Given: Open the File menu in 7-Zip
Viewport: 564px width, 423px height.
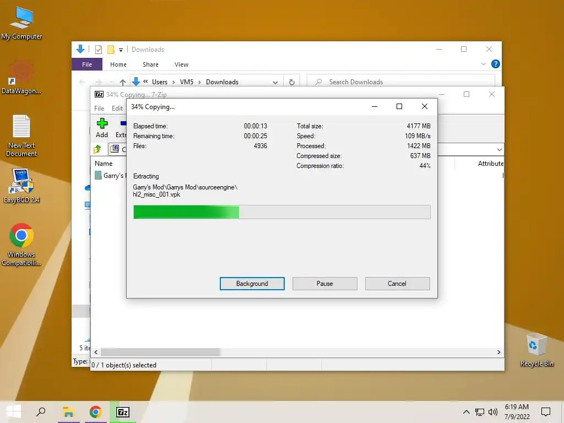Looking at the screenshot, I should click(99, 109).
